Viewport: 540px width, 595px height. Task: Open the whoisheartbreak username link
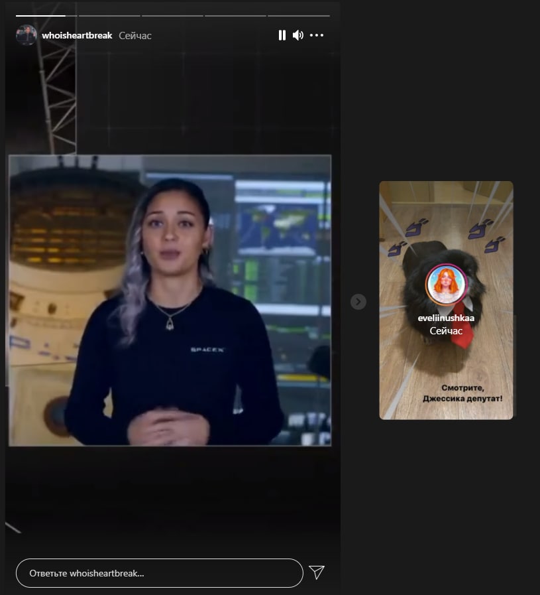77,35
